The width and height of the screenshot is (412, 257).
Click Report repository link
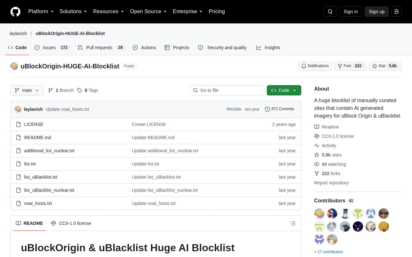(x=331, y=183)
